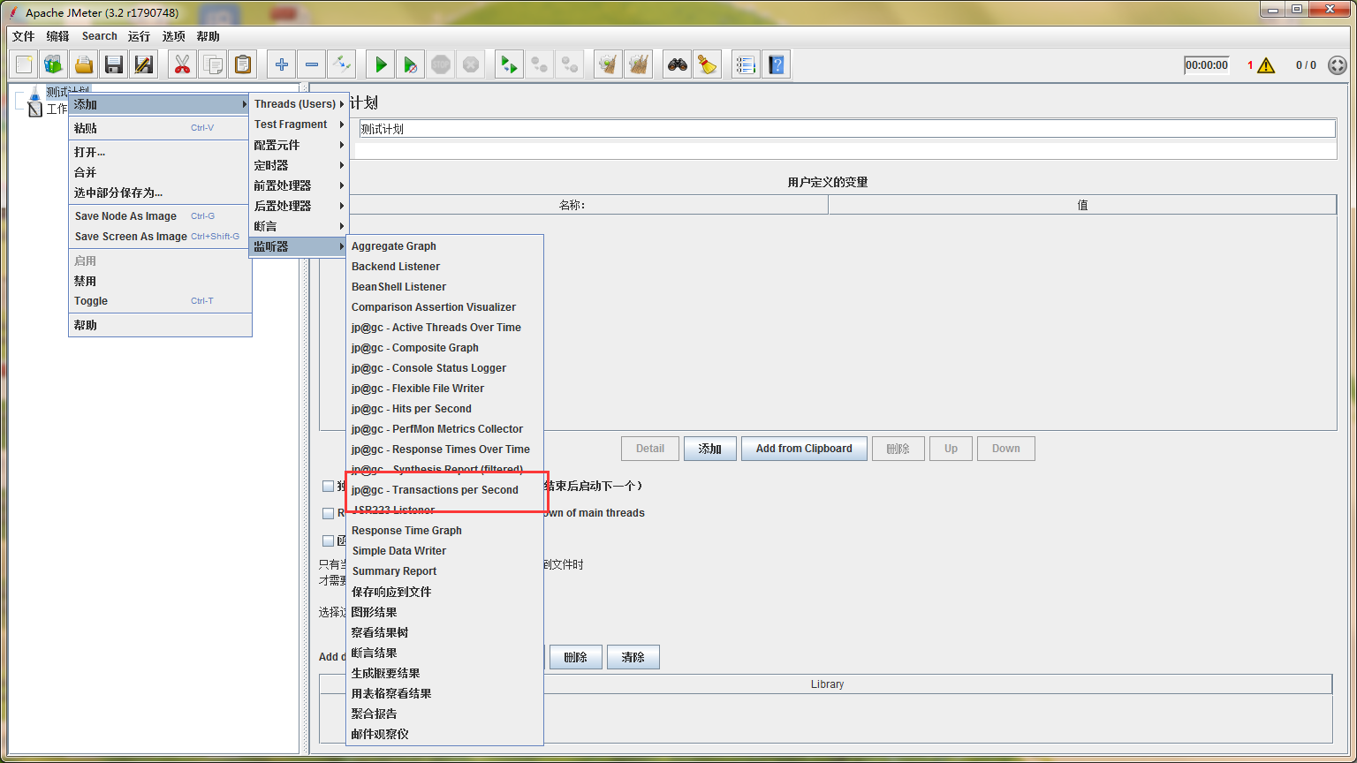Click the Cut scissors icon
Image resolution: width=1357 pixels, height=763 pixels.
[x=183, y=64]
